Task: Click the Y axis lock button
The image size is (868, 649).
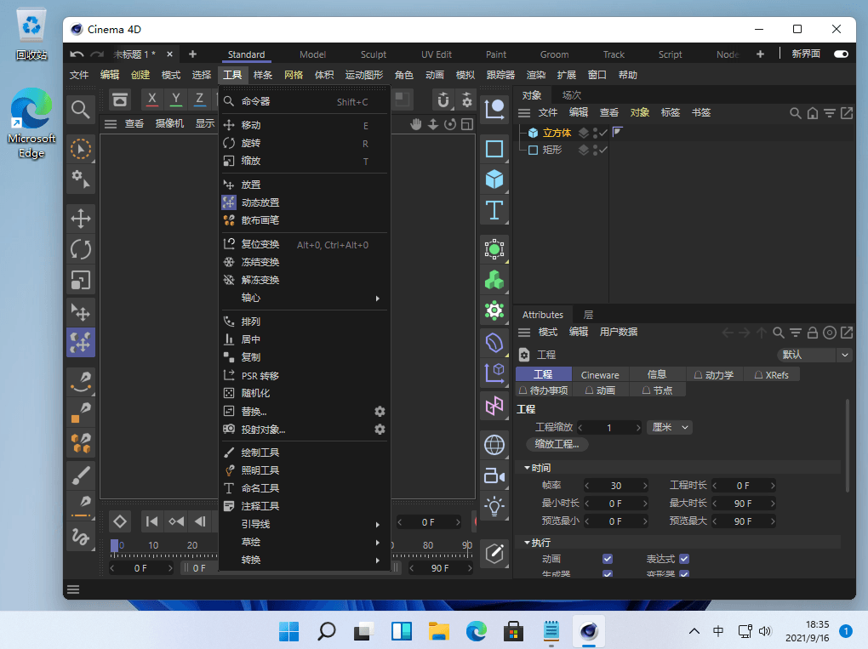Action: (176, 100)
